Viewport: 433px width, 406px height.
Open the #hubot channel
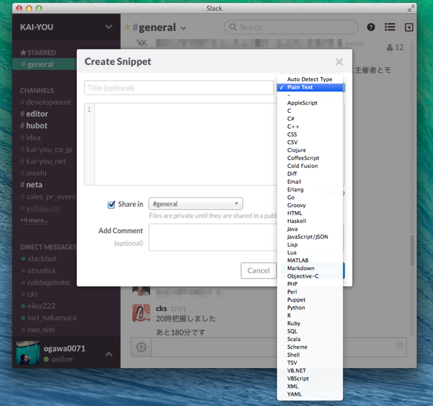coord(34,126)
